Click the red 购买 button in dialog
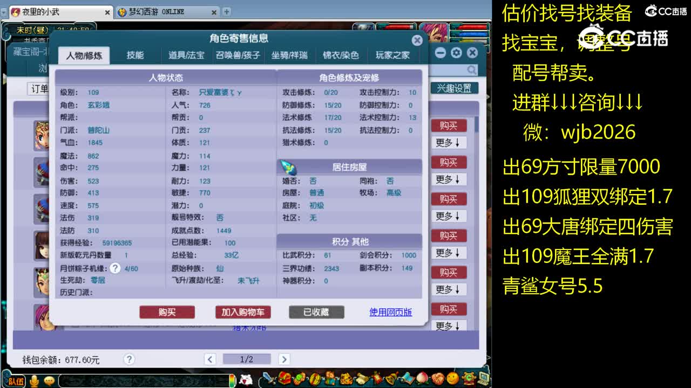The width and height of the screenshot is (691, 388). (x=167, y=312)
